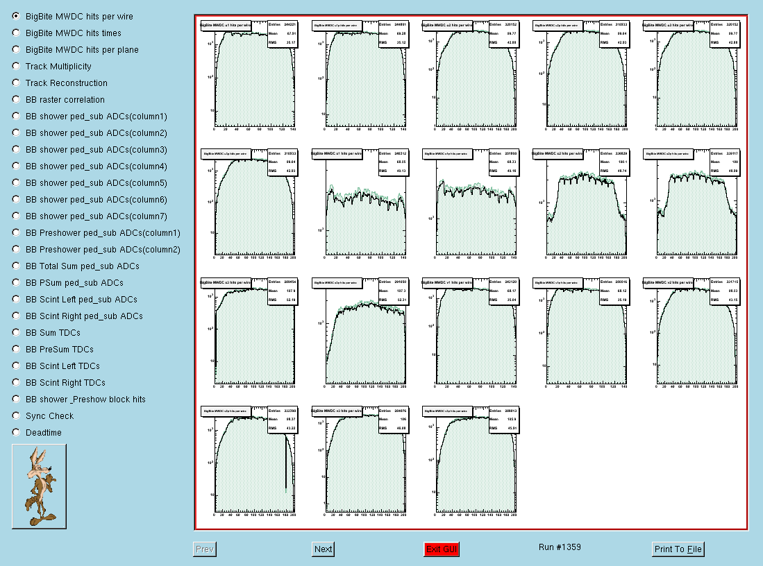The width and height of the screenshot is (763, 566).
Task: Click histogram with Entries 251993
Action: (x=469, y=204)
